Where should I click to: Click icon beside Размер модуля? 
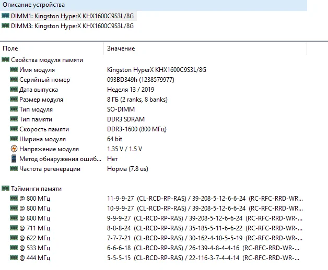14,99
